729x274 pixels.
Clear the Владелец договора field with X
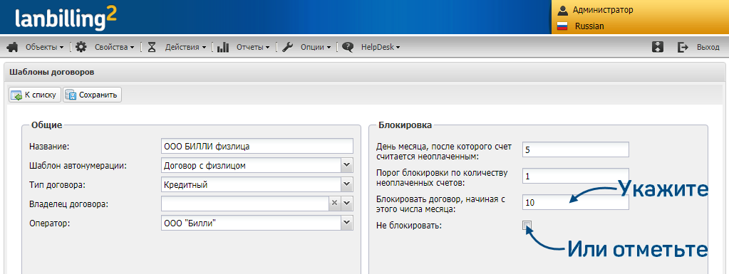(x=334, y=204)
